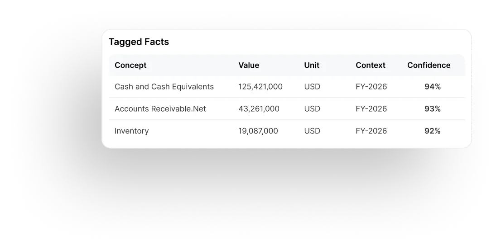
Task: Select FY-2026 context for Cash row
Action: (371, 87)
